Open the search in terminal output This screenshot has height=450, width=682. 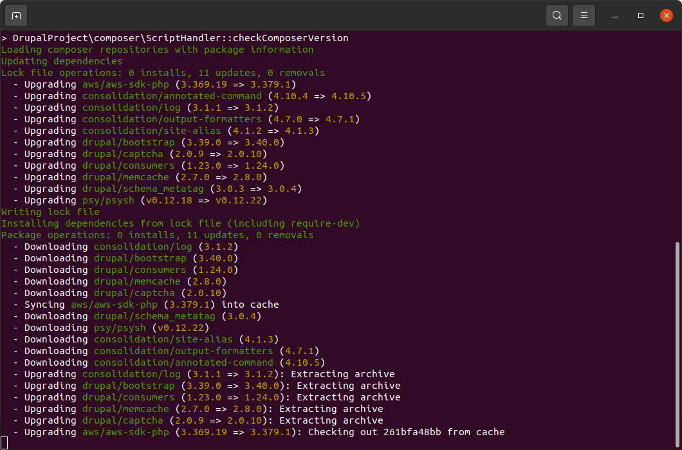[x=557, y=15]
